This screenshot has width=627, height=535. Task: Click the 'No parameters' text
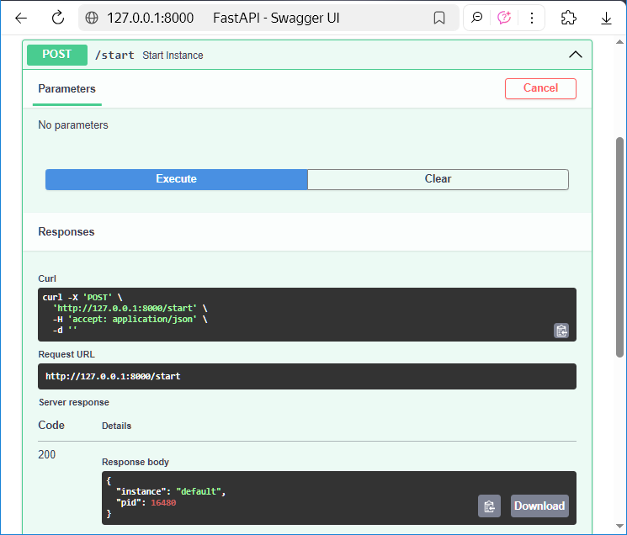coord(73,125)
